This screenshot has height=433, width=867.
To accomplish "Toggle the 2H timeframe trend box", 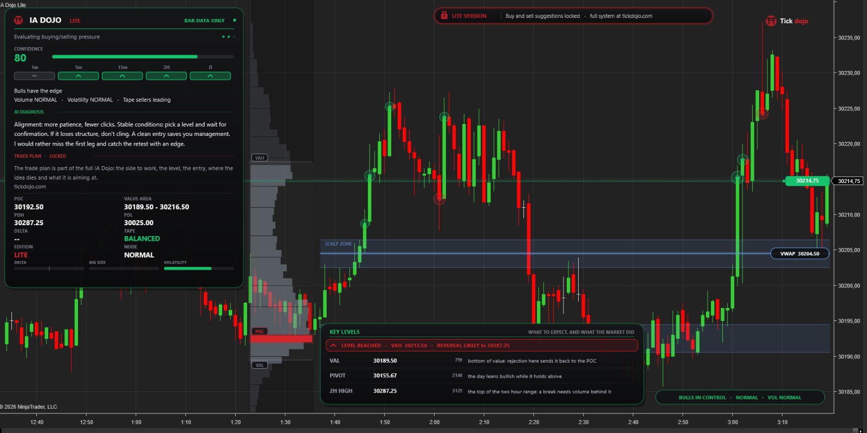I will point(166,76).
